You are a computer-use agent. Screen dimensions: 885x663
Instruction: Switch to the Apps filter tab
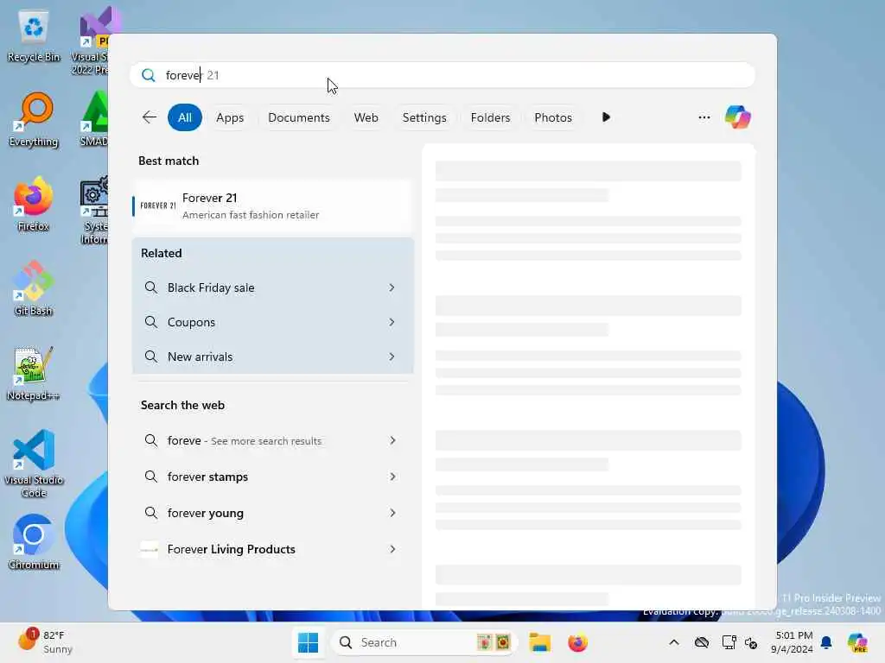(x=230, y=117)
